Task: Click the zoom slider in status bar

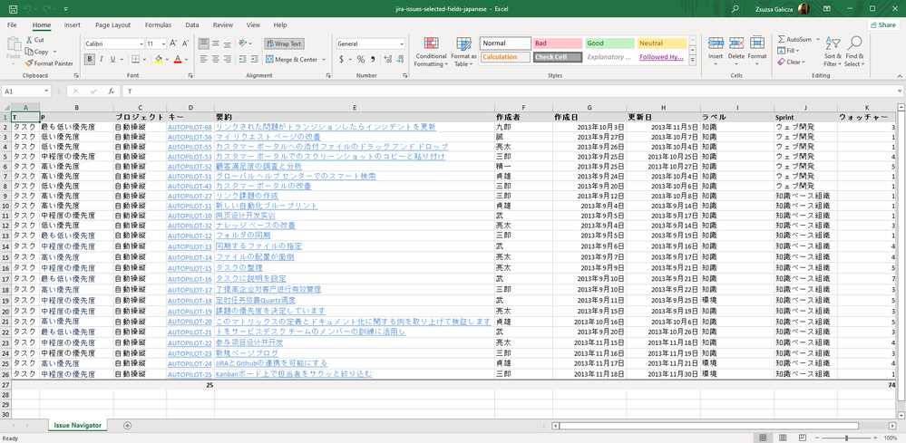Action: (846, 438)
